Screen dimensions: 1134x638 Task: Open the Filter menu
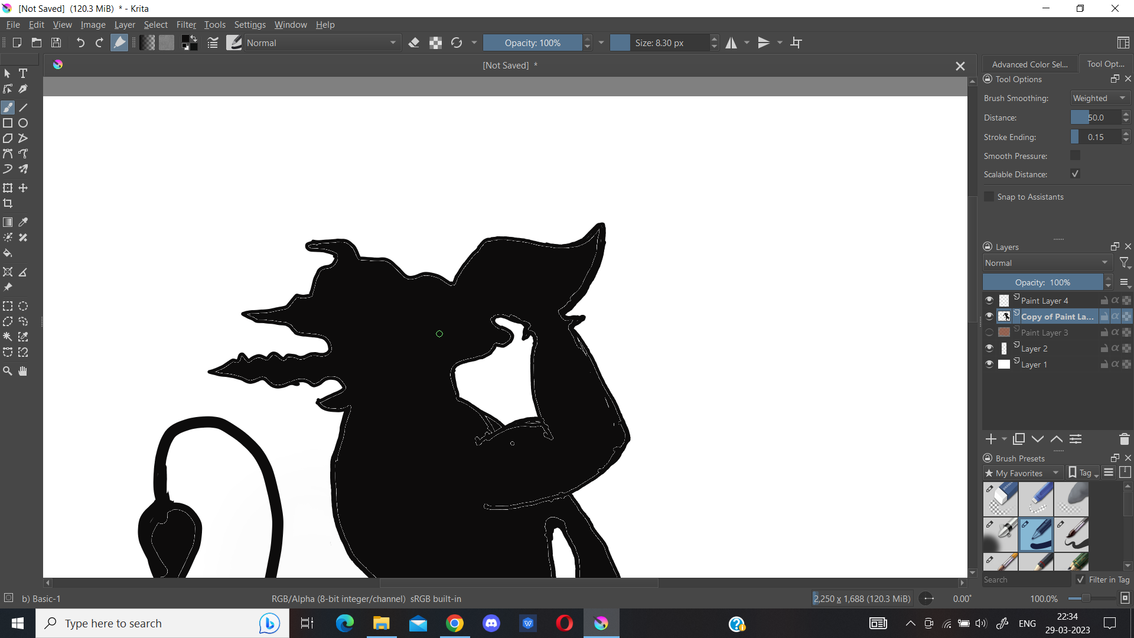coord(185,25)
